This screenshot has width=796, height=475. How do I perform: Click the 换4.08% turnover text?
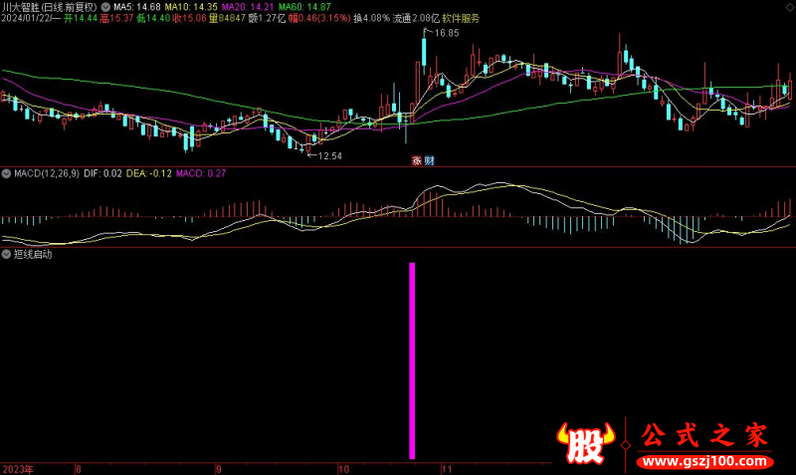point(371,18)
